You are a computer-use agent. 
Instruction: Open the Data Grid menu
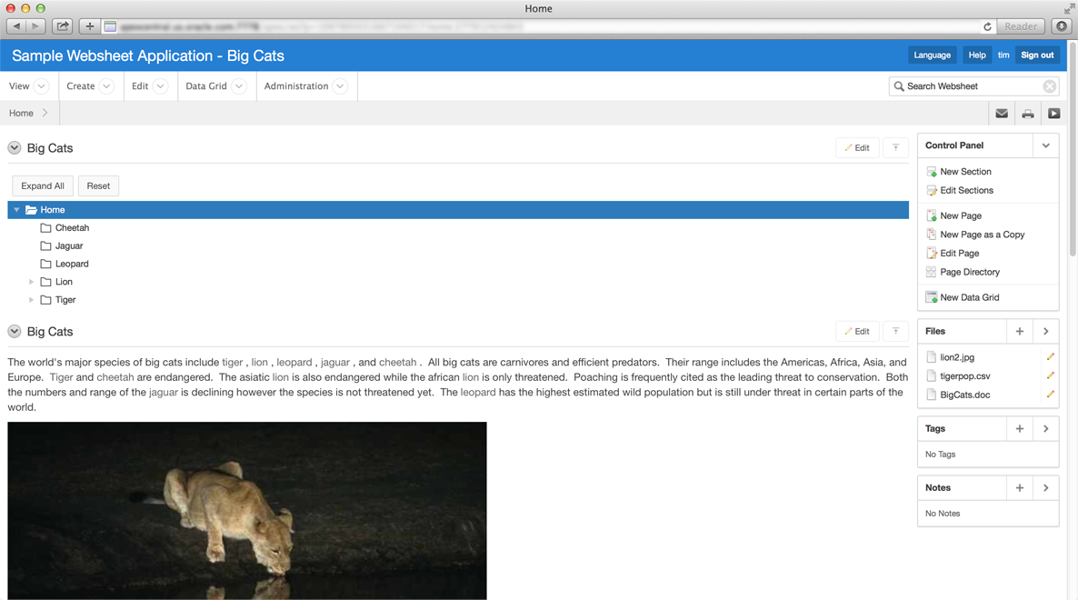[x=215, y=86]
